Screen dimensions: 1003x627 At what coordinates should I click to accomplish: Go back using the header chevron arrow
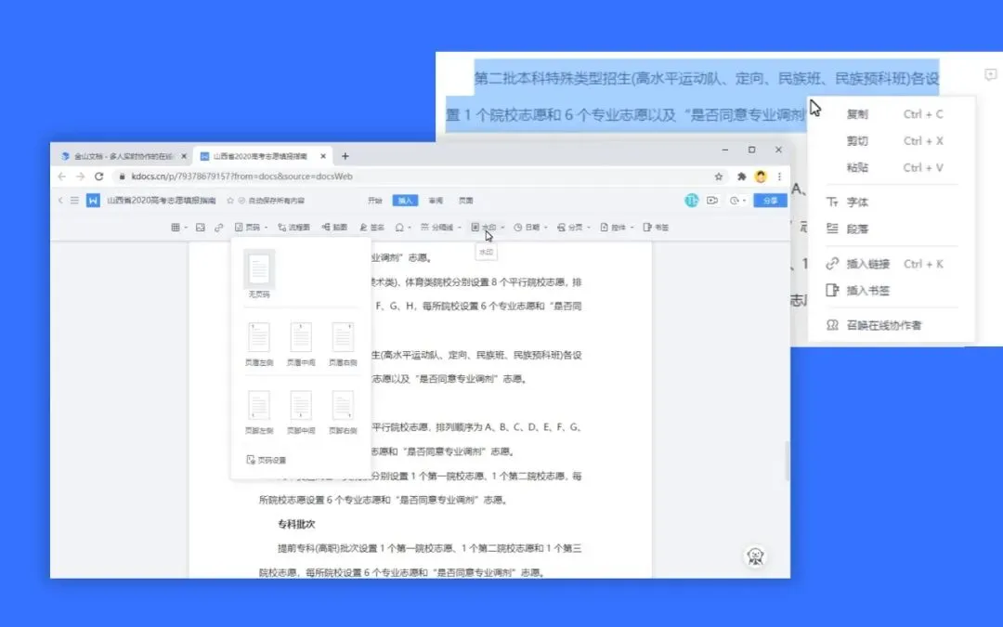tap(60, 201)
